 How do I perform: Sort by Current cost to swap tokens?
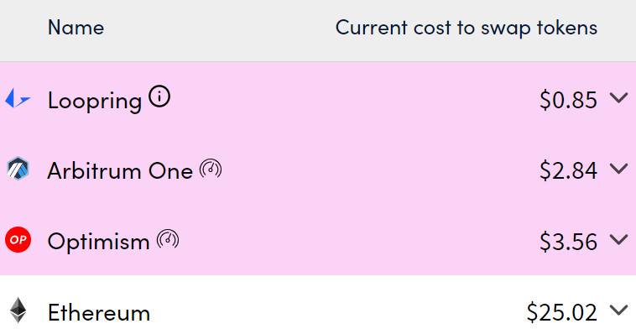coord(467,28)
